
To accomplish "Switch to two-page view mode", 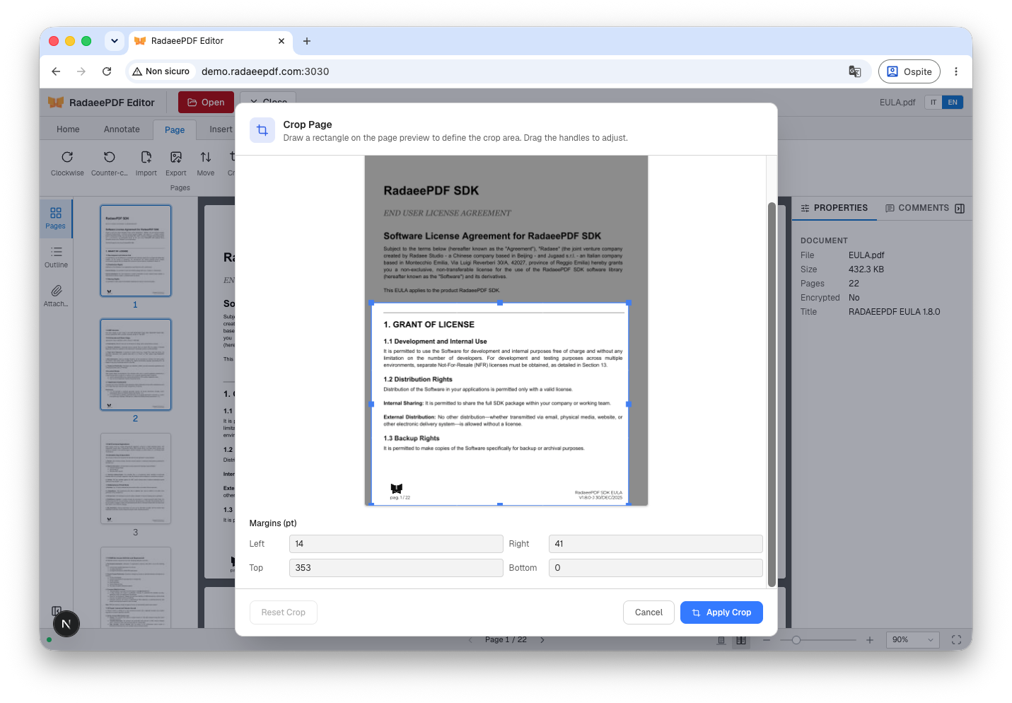I will click(x=740, y=640).
